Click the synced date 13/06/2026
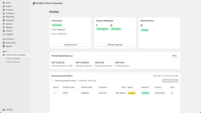This screenshot has height=113, width=201. tap(160, 93)
